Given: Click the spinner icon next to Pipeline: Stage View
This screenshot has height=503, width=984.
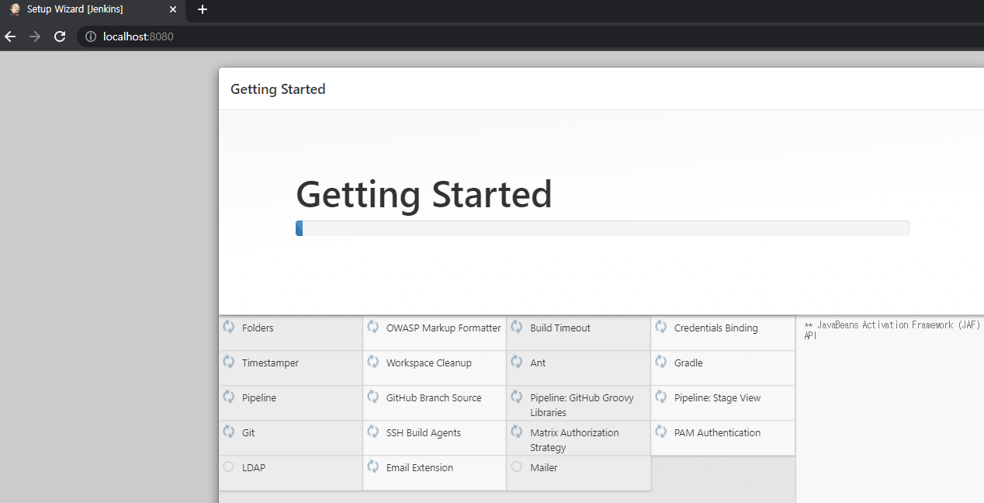Looking at the screenshot, I should pyautogui.click(x=661, y=397).
